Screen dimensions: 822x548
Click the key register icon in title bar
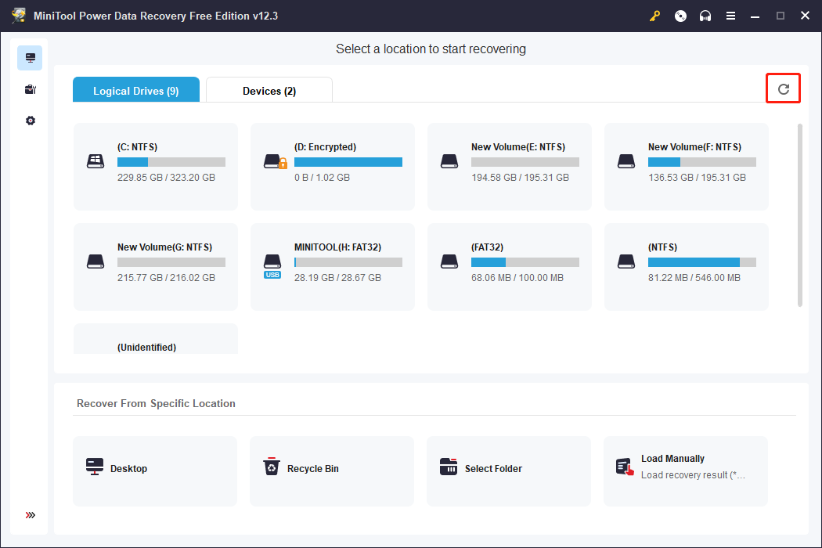654,16
